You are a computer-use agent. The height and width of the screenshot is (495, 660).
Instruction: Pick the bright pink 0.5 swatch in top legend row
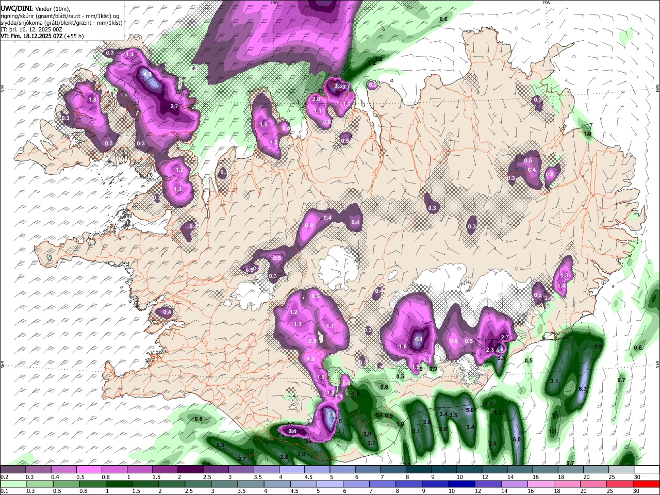(x=89, y=469)
